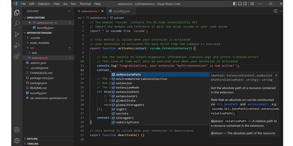The height and width of the screenshot is (146, 293).
Task: Select logUri suggestion
Action: pyautogui.click(x=160, y=109)
